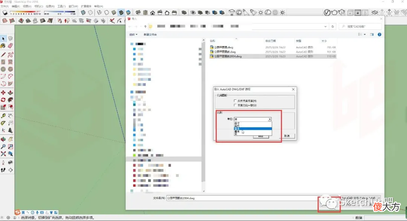Go up one folder level arrow

145,26
